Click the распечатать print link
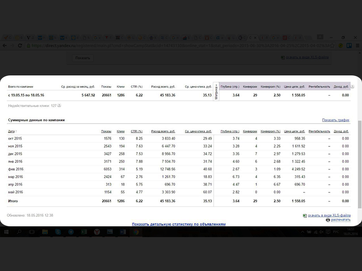The width and height of the screenshot is (362, 271). pyautogui.click(x=341, y=220)
